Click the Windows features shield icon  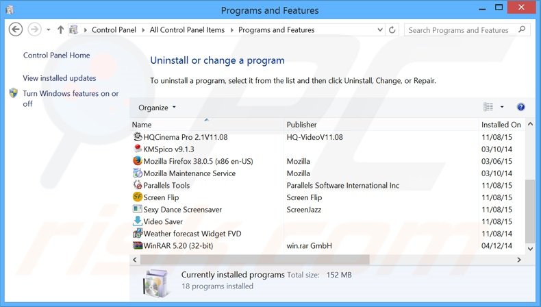[x=14, y=93]
